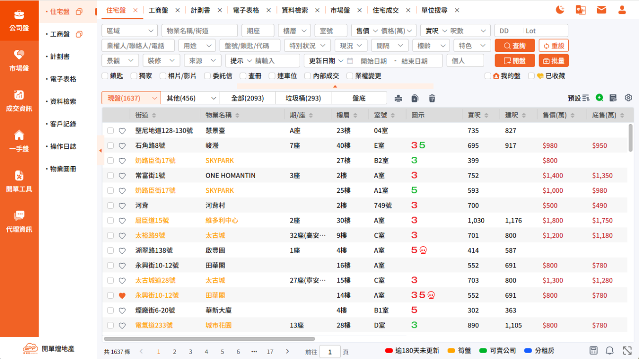
Task: Open the mail icon in top bar
Action: [x=601, y=9]
